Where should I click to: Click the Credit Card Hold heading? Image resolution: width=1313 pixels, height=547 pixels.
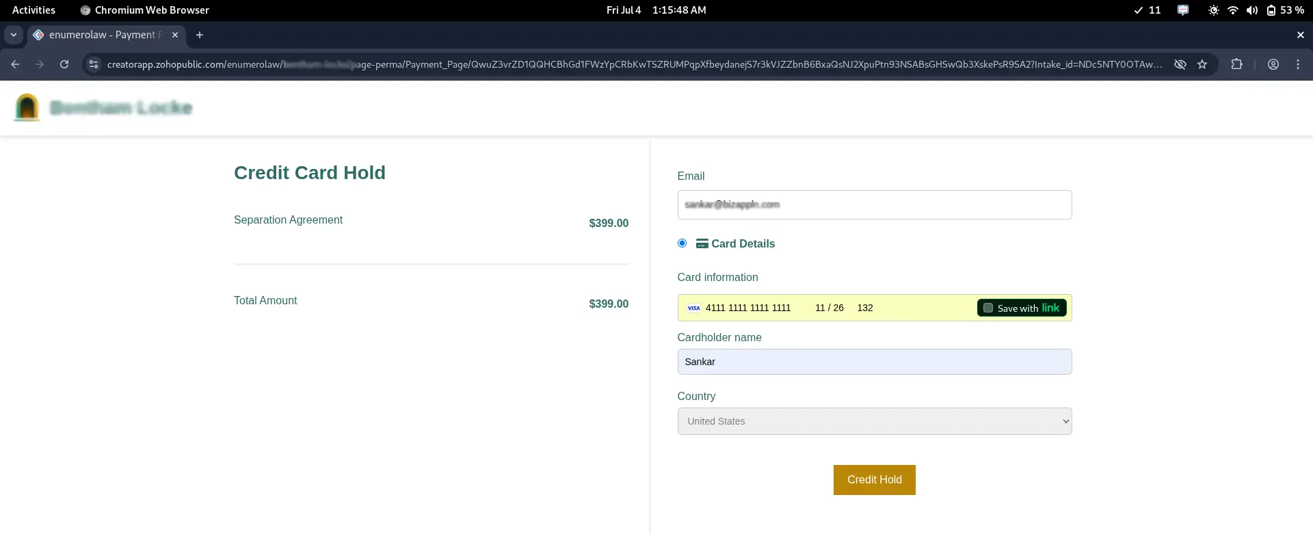pyautogui.click(x=310, y=173)
